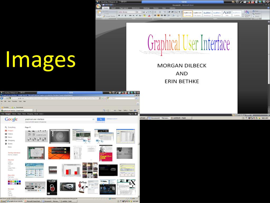This screenshot has height=203, width=270.
Task: Toggle Underline formatting in Word
Action: [x=125, y=16]
